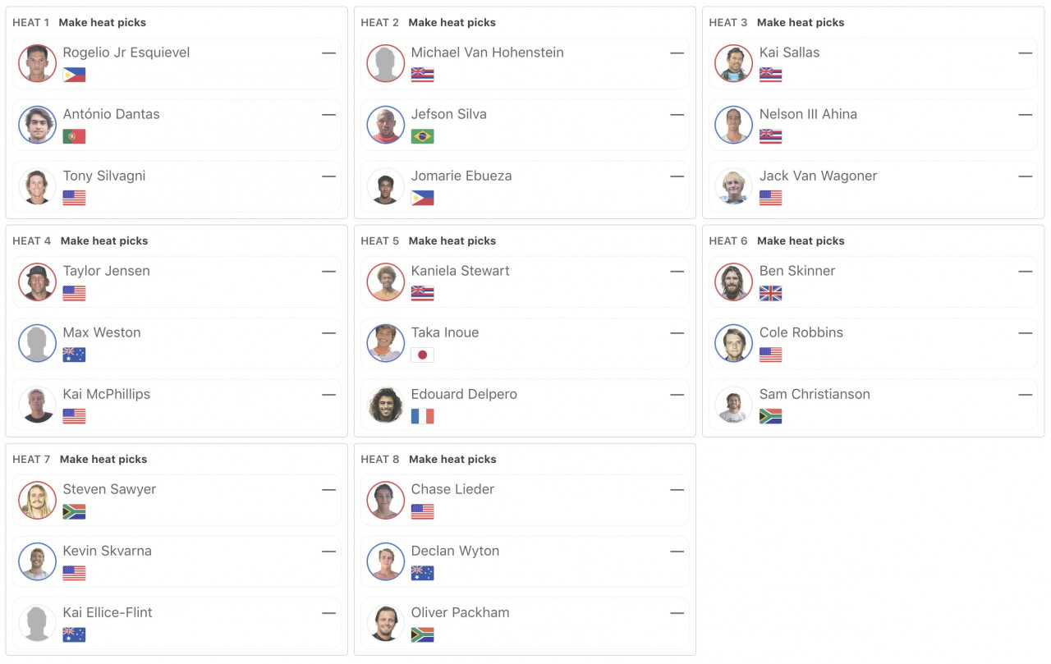1051x664 pixels.
Task: Select Kevin Skvarna's surfer name
Action: point(108,551)
